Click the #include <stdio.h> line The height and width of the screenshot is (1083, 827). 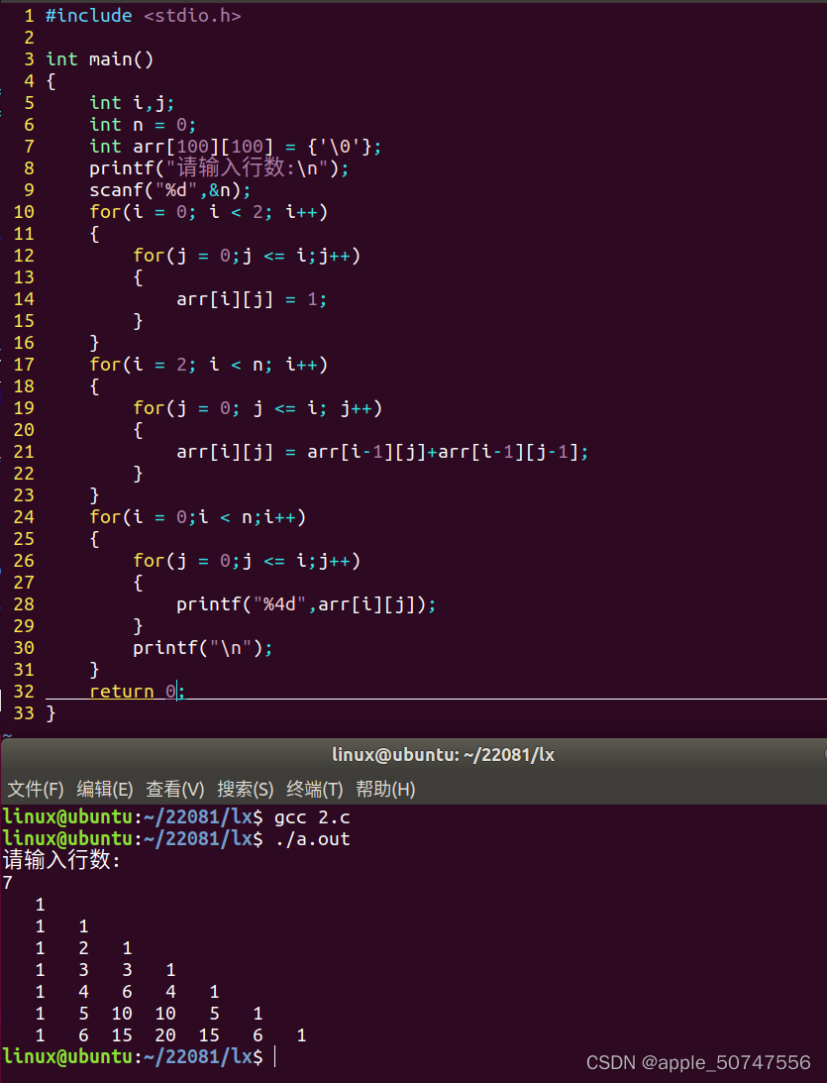[x=144, y=15]
